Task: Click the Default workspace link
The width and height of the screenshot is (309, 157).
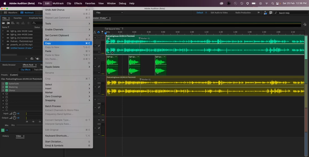Action: [x=200, y=13]
